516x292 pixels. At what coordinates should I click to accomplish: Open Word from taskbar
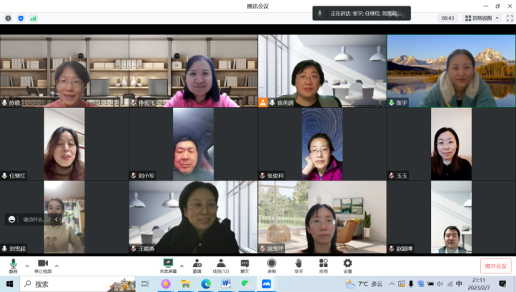click(226, 283)
